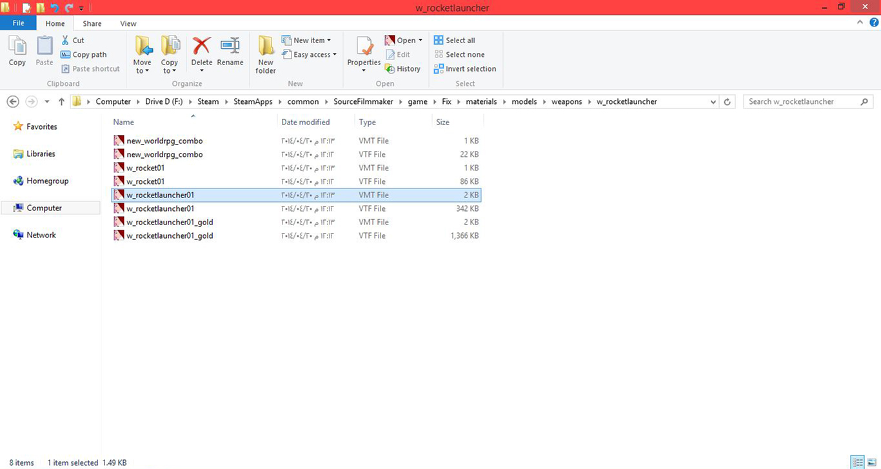Viewport: 881px width, 469px height.
Task: Select the w_rocketlauncher01 VTF file, 342 KB
Action: click(x=296, y=208)
